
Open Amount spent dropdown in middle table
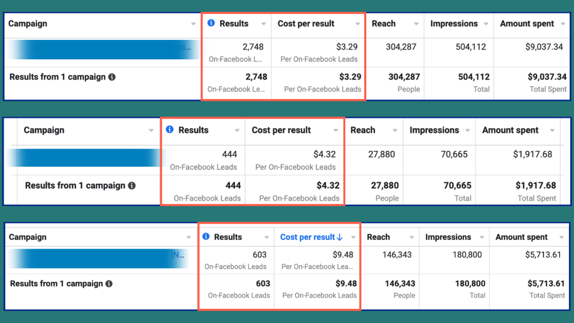pos(552,130)
